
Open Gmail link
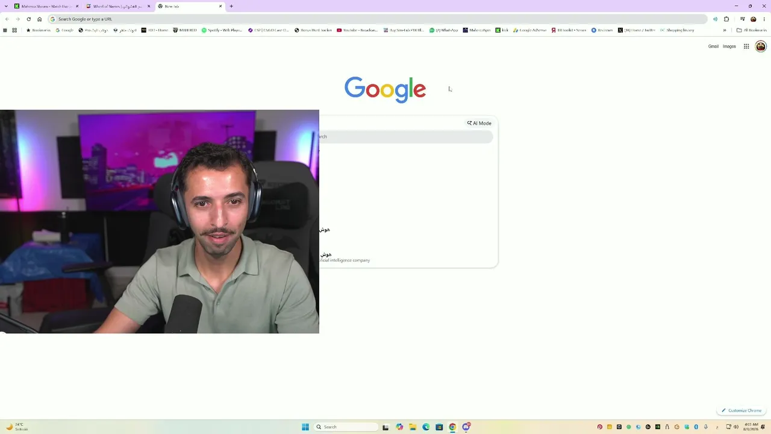[x=713, y=46]
